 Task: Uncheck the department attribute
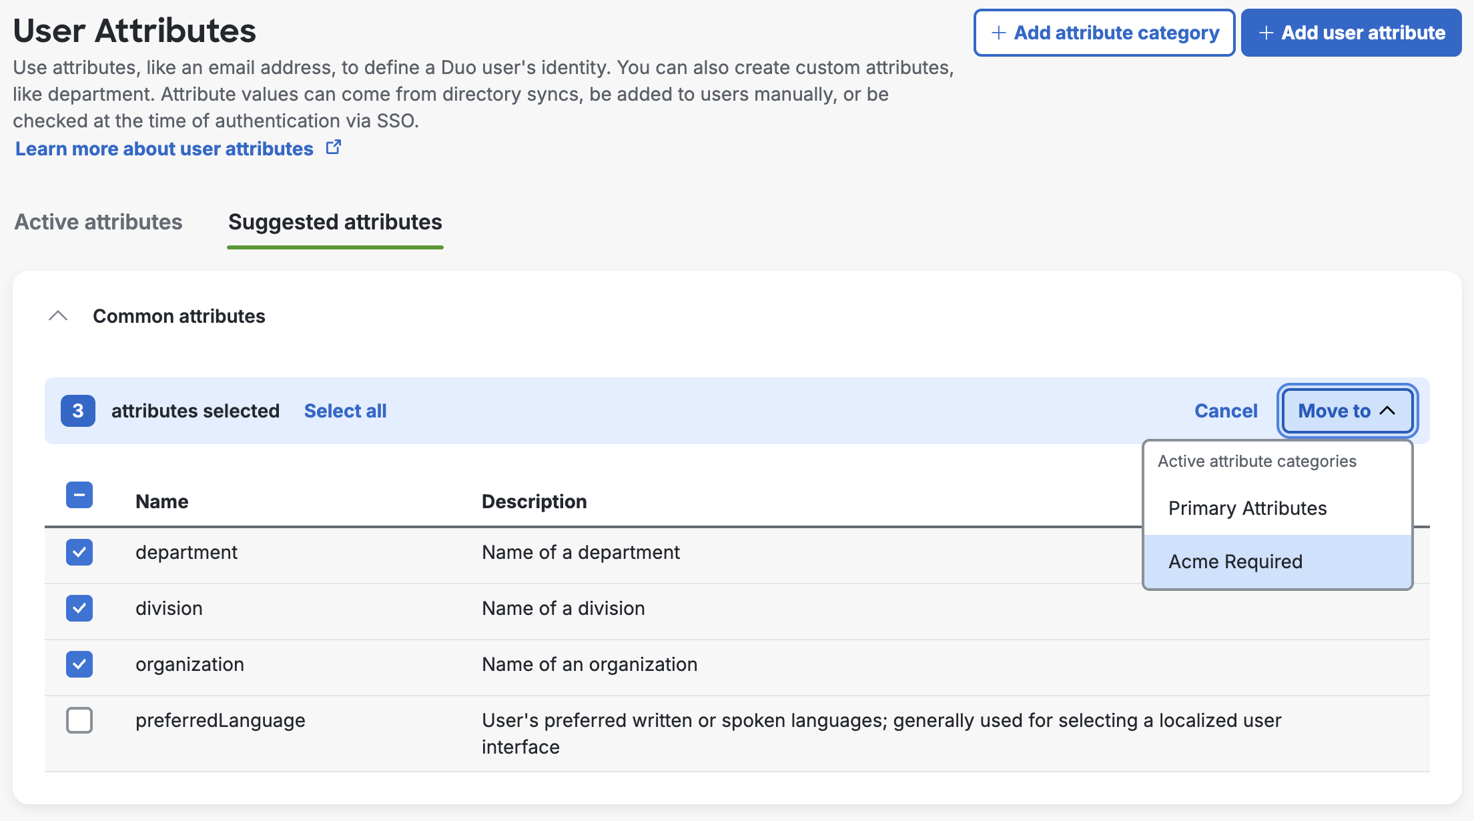[x=79, y=552]
